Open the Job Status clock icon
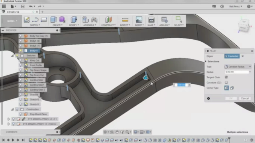Image resolution: width=255 pixels, height=143 pixels. pyautogui.click(x=222, y=6)
